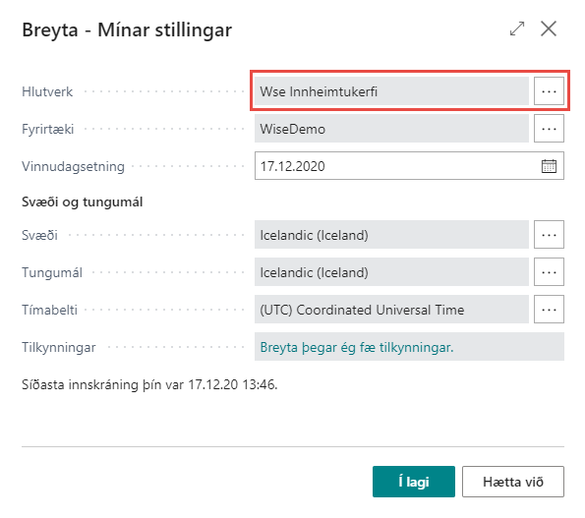Cancel with the Hætta við button

coord(513,482)
